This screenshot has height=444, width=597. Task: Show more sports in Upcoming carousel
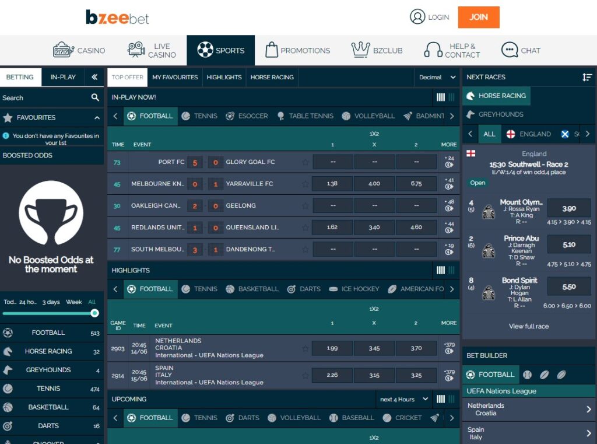[452, 418]
